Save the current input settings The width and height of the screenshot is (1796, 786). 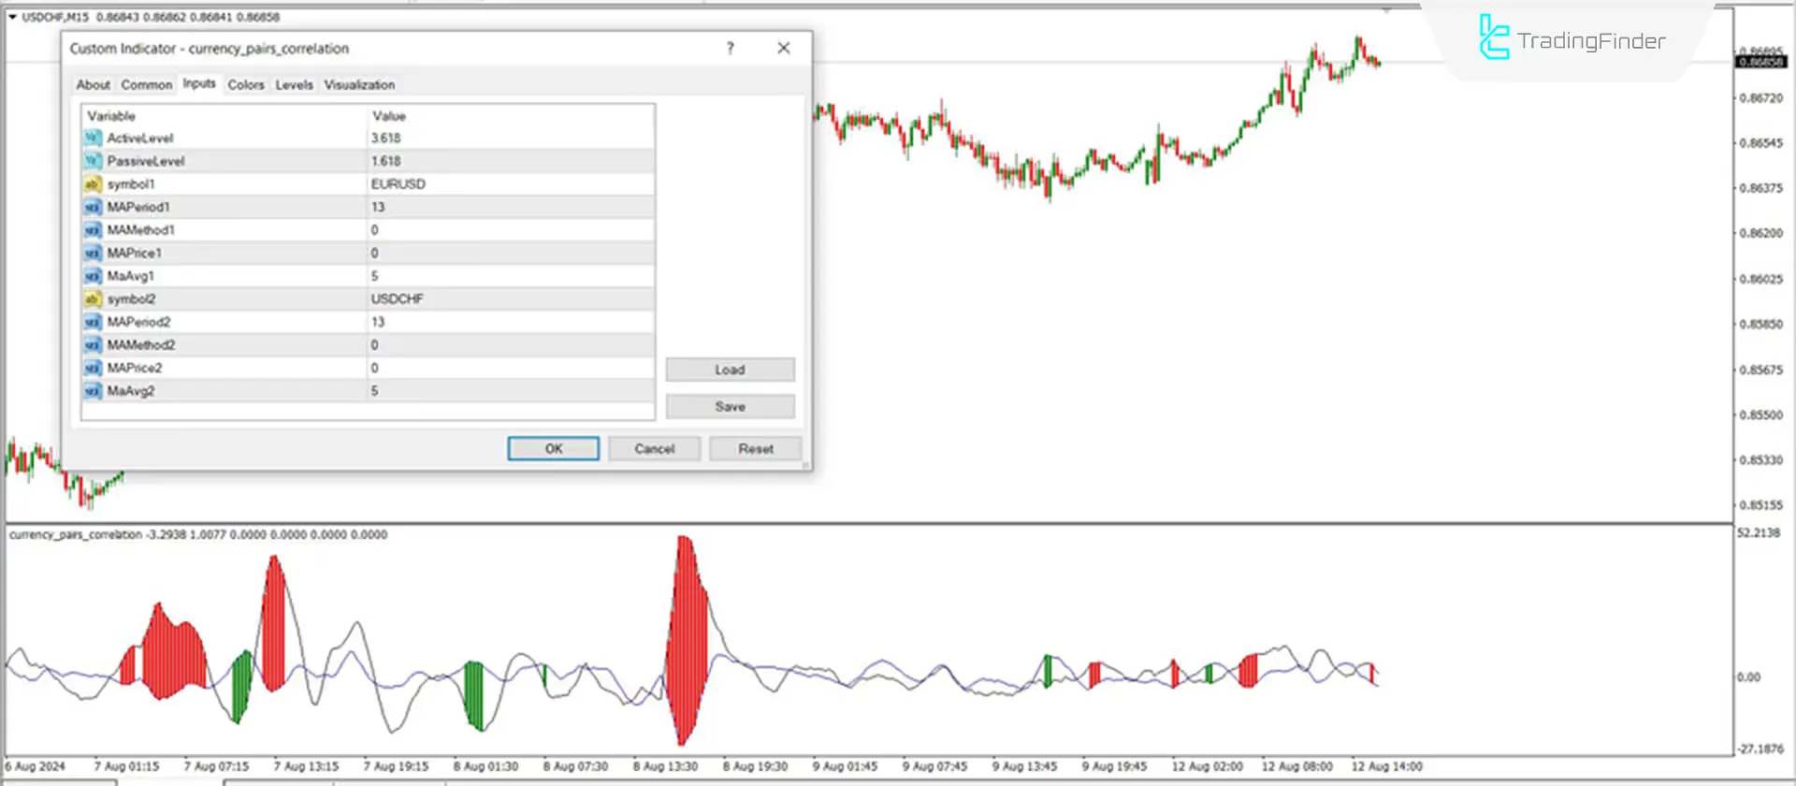click(x=730, y=407)
